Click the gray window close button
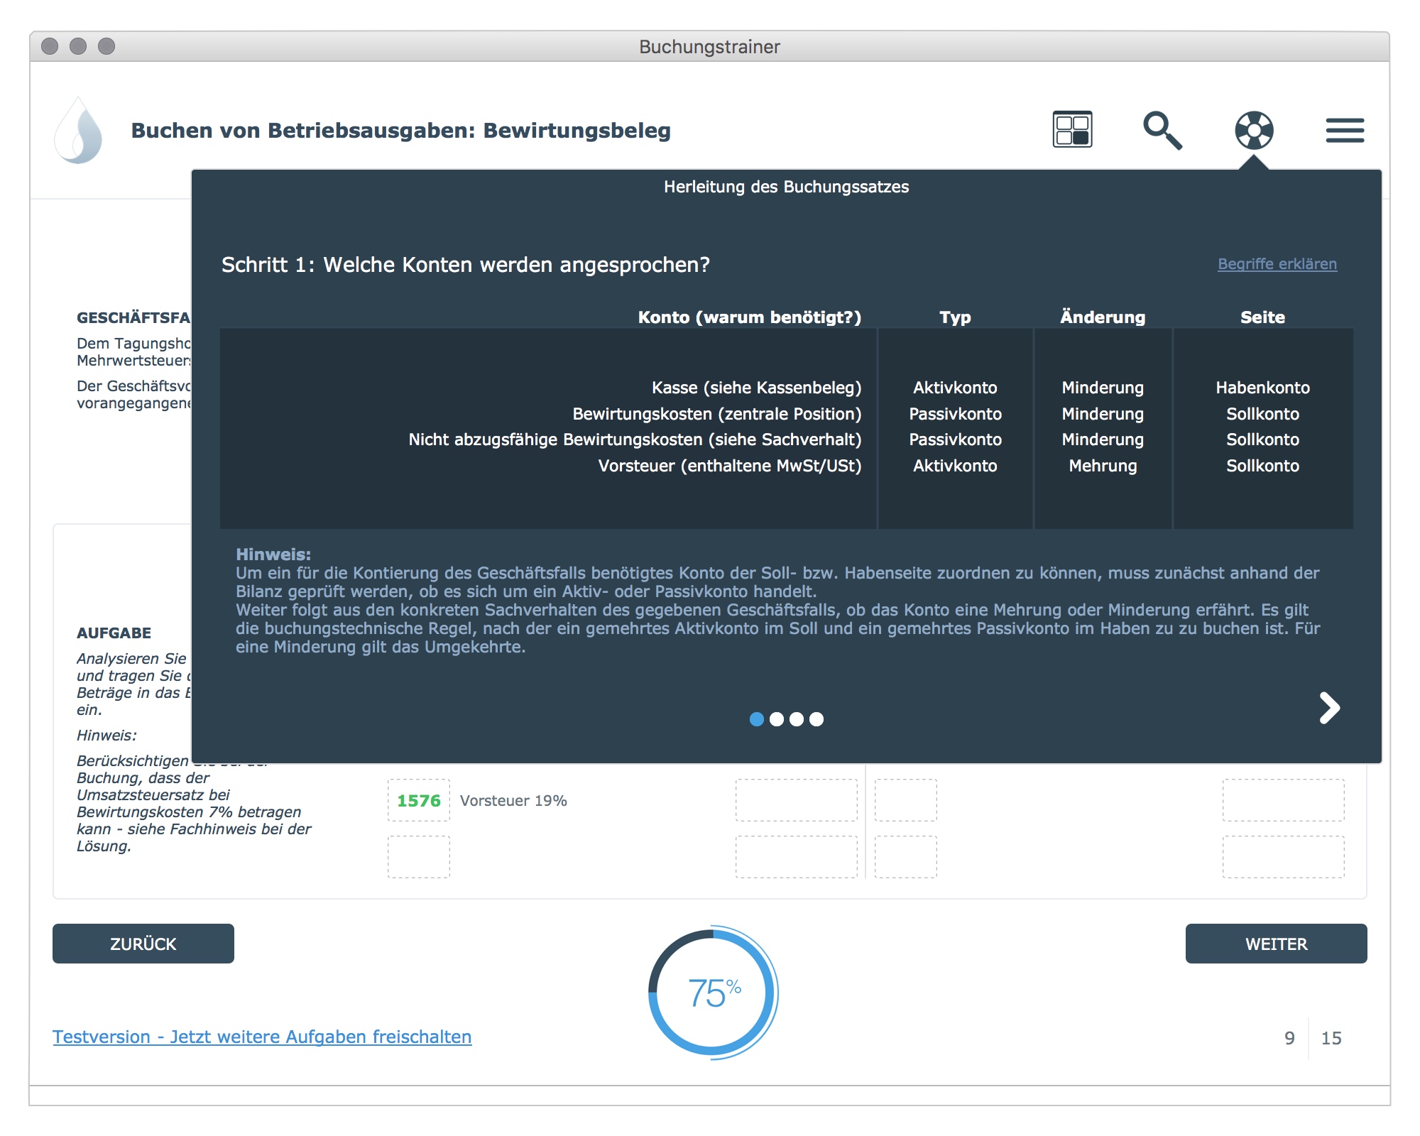The width and height of the screenshot is (1420, 1136). [50, 46]
